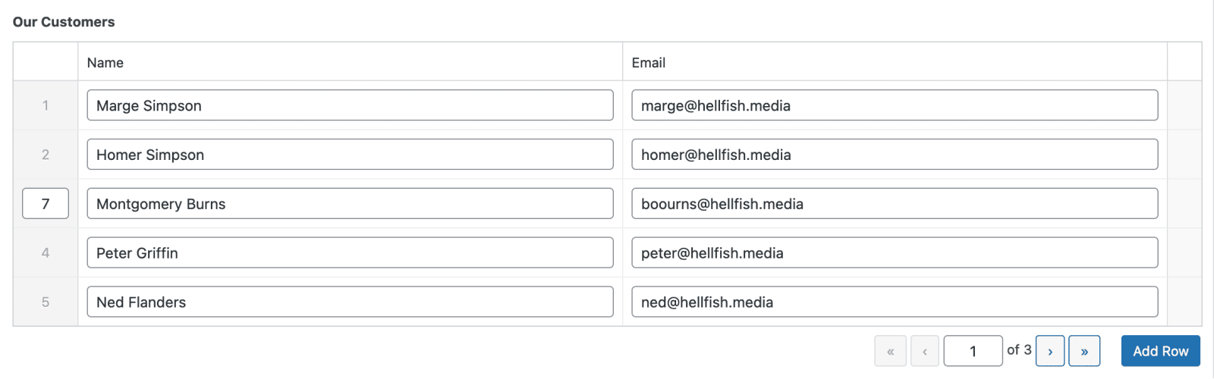
Task: Edit the ned@hellfish.media email field
Action: click(895, 302)
